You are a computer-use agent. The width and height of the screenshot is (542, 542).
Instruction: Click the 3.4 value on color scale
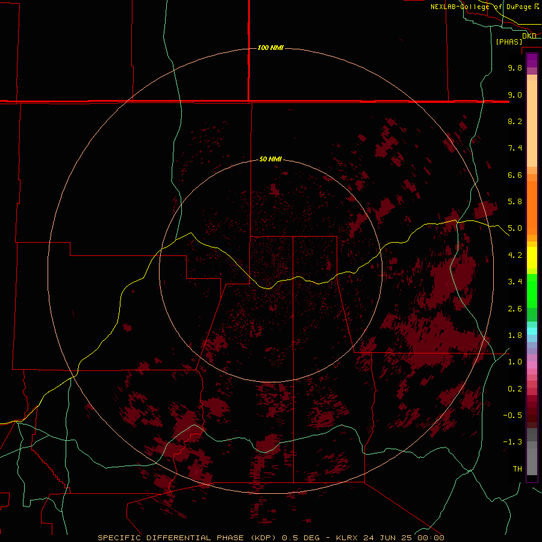pos(515,282)
